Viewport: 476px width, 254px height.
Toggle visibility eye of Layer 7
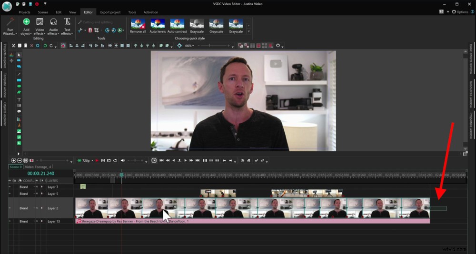click(10, 187)
